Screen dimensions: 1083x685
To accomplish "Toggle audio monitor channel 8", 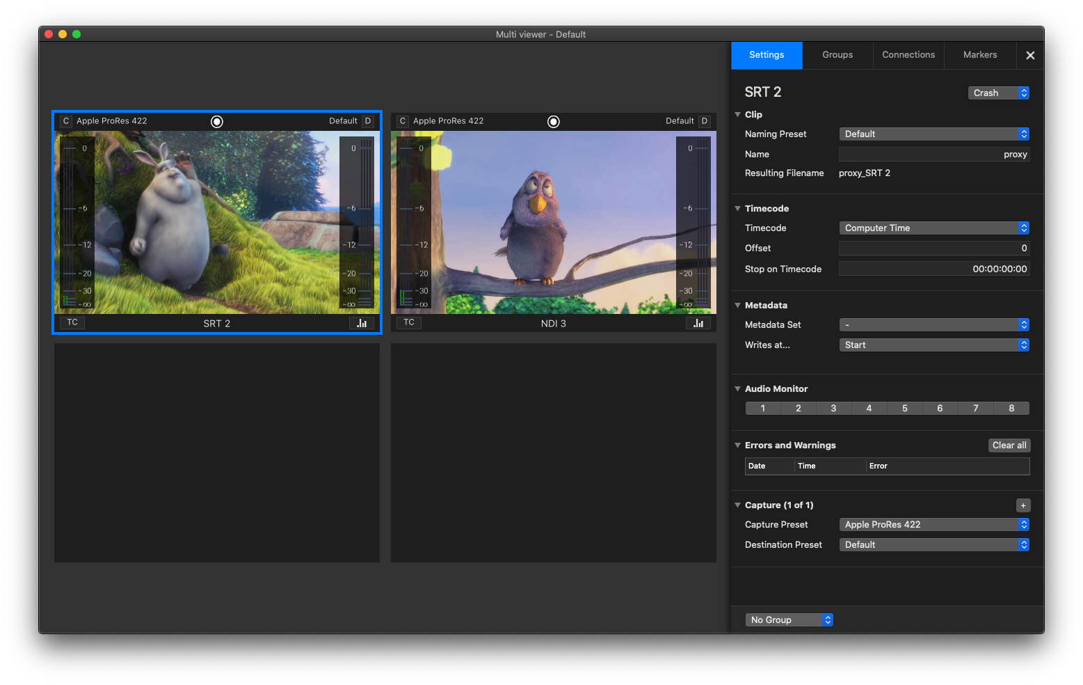I will click(x=1011, y=409).
